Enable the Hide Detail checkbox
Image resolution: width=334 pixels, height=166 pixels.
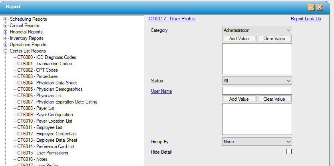click(x=289, y=152)
